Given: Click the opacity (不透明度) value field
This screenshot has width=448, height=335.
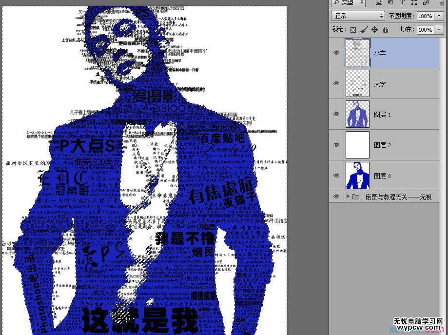Looking at the screenshot, I should coord(426,16).
